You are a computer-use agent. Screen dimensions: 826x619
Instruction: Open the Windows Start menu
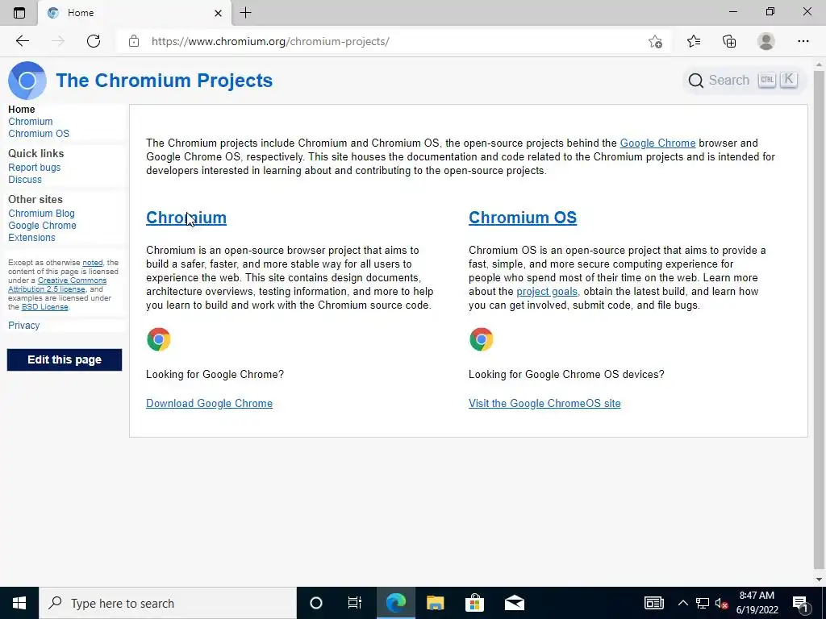coord(19,603)
